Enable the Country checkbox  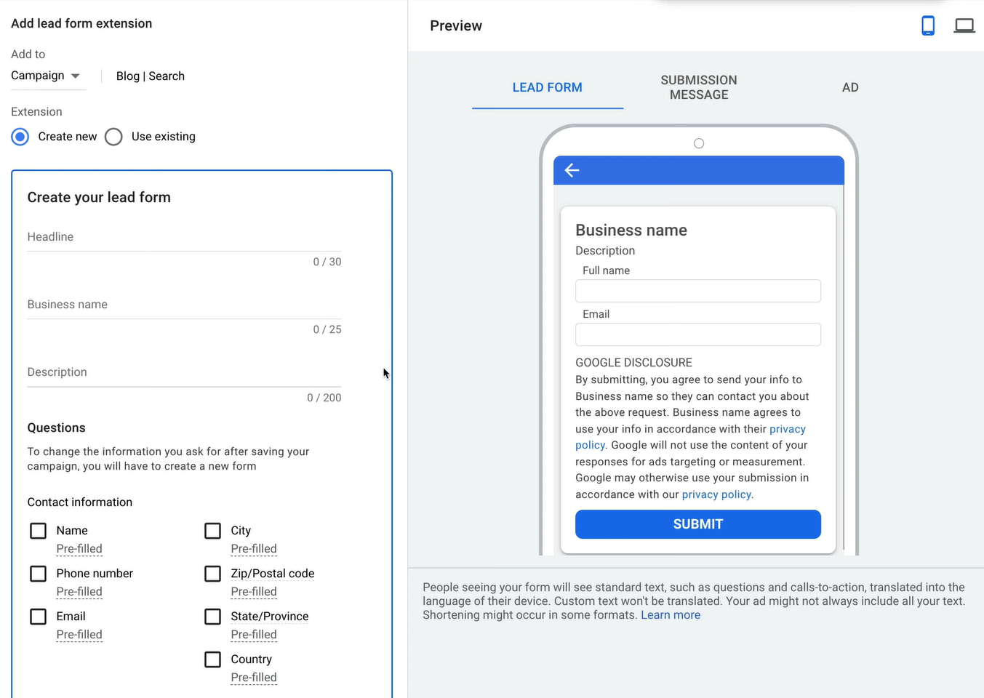pos(212,659)
